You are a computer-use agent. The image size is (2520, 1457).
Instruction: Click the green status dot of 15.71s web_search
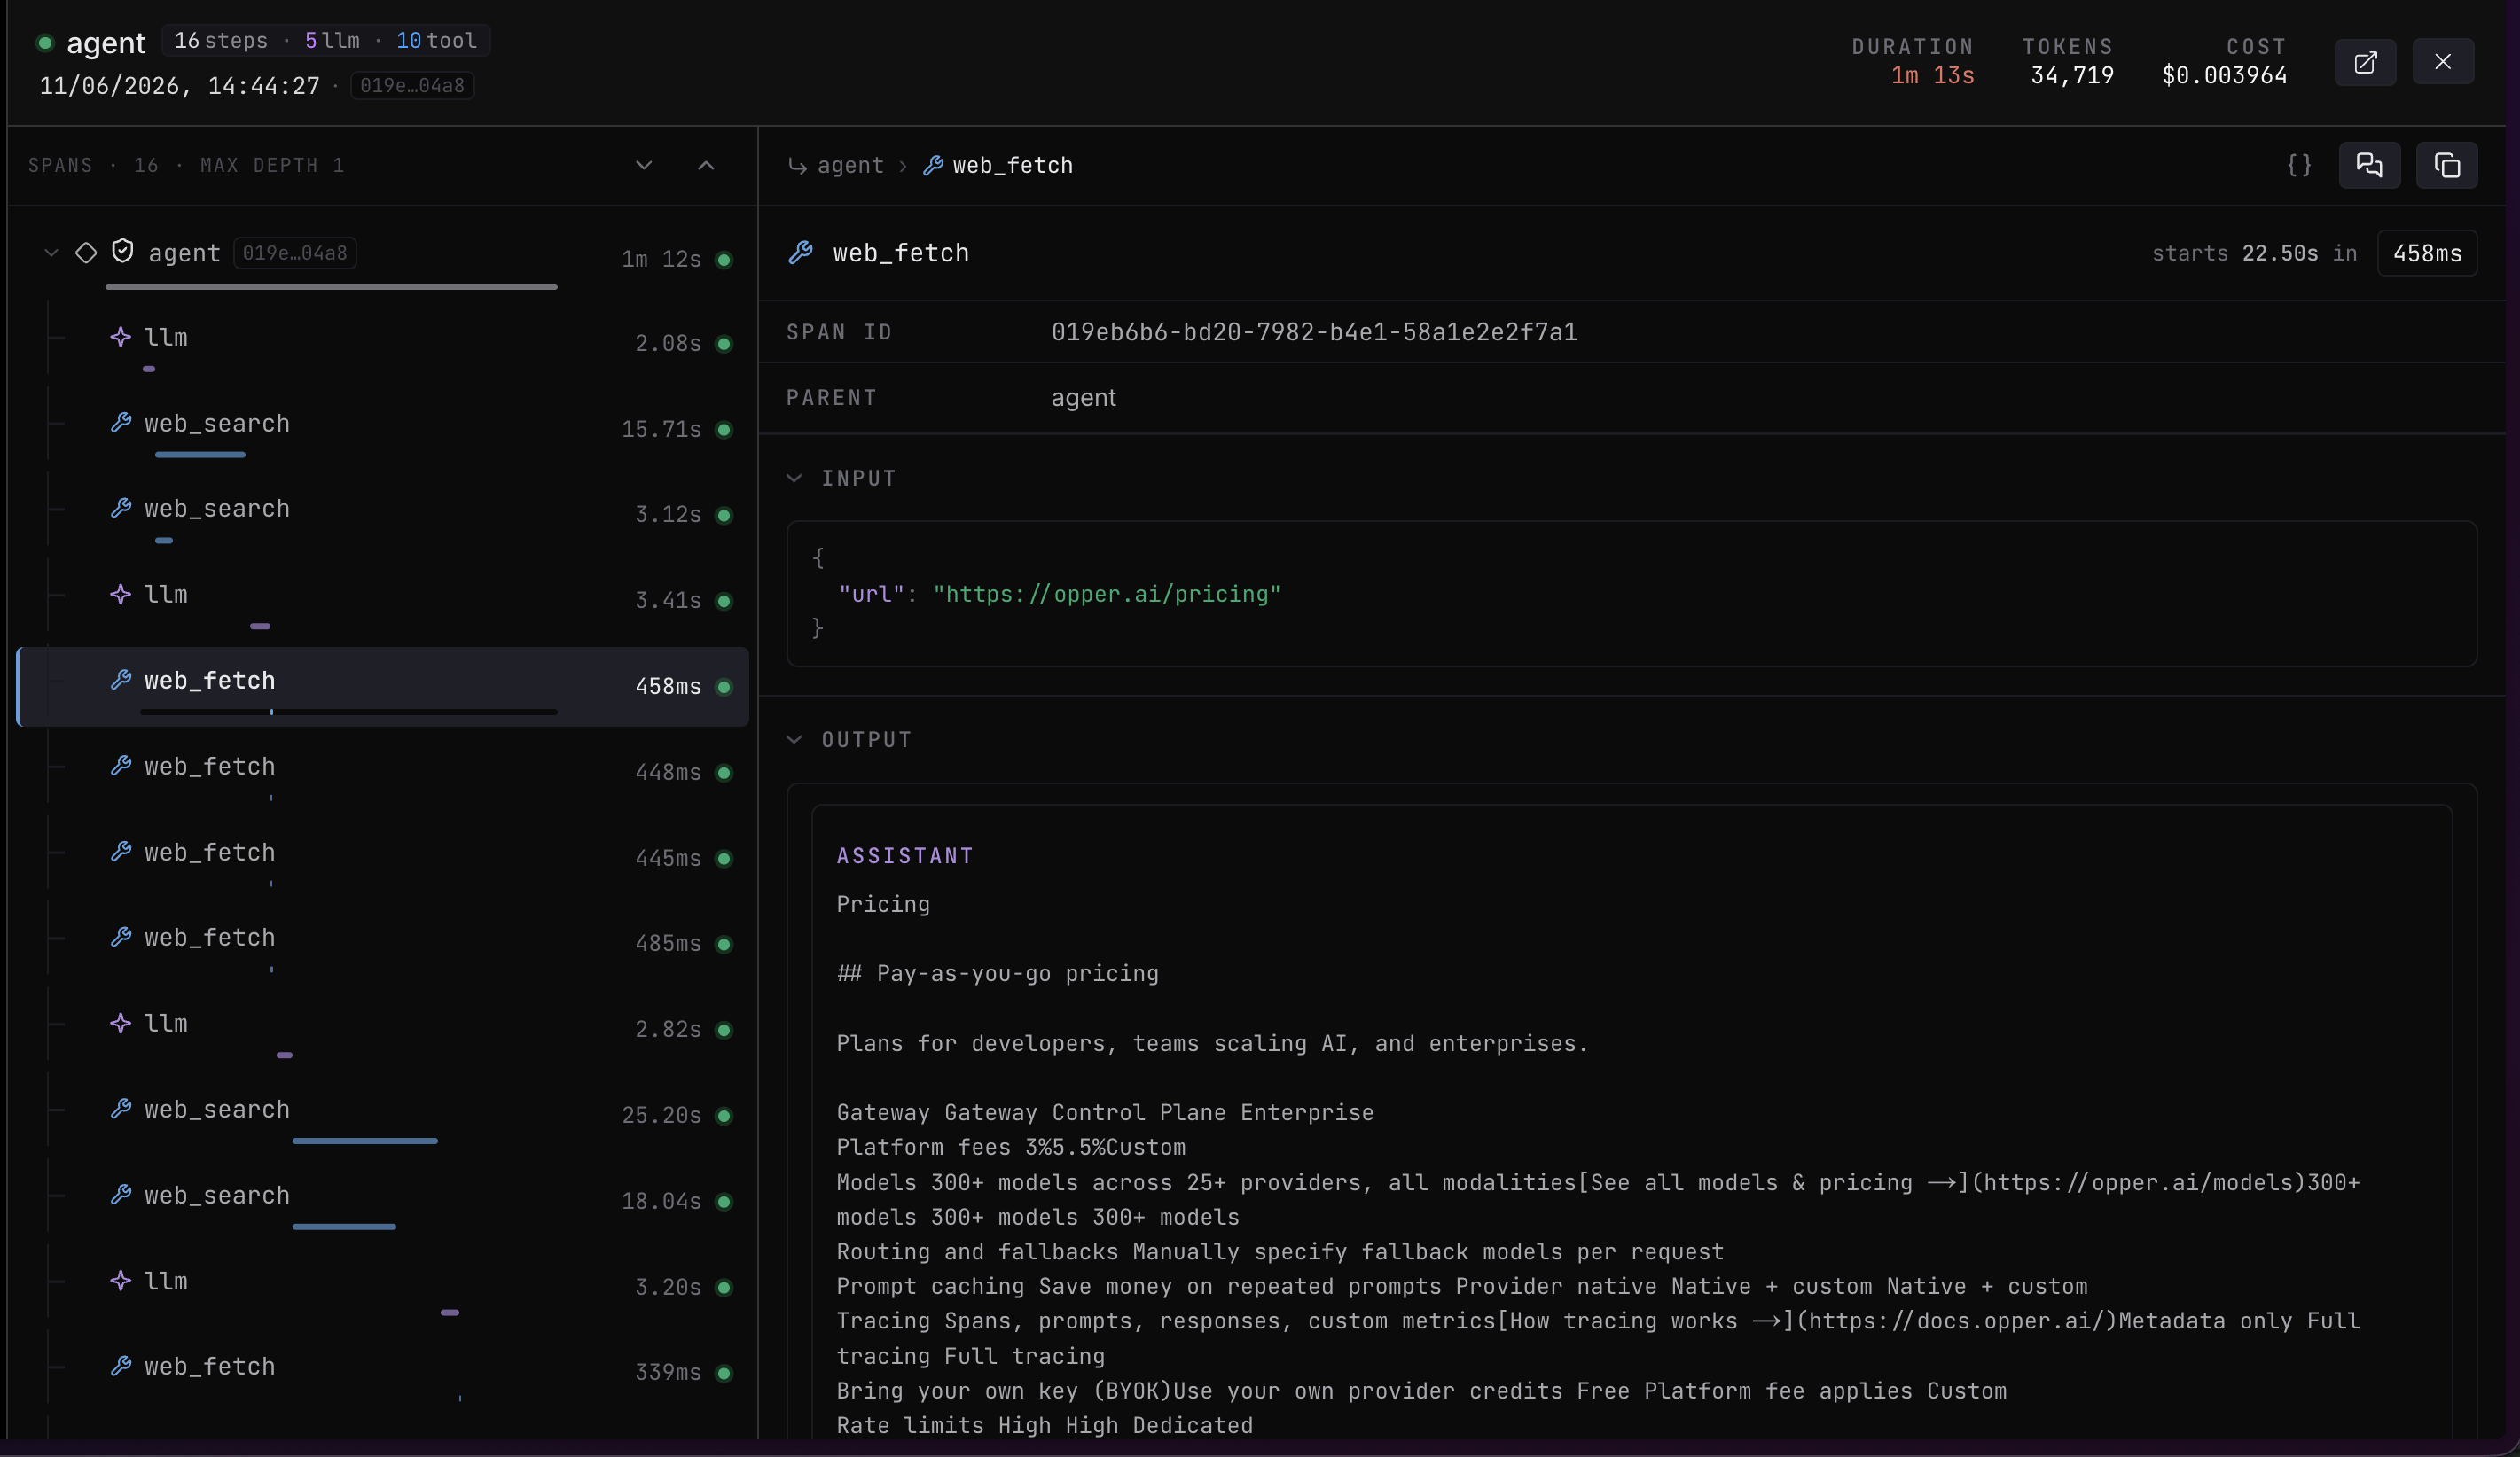[724, 430]
